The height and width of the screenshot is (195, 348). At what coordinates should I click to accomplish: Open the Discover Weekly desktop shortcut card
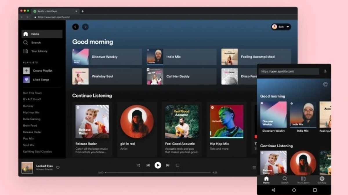click(x=107, y=57)
